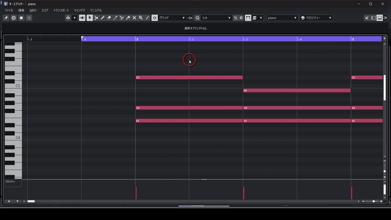
Task: Click the snap type icon beside grid dropdown
Action: pyautogui.click(x=190, y=18)
